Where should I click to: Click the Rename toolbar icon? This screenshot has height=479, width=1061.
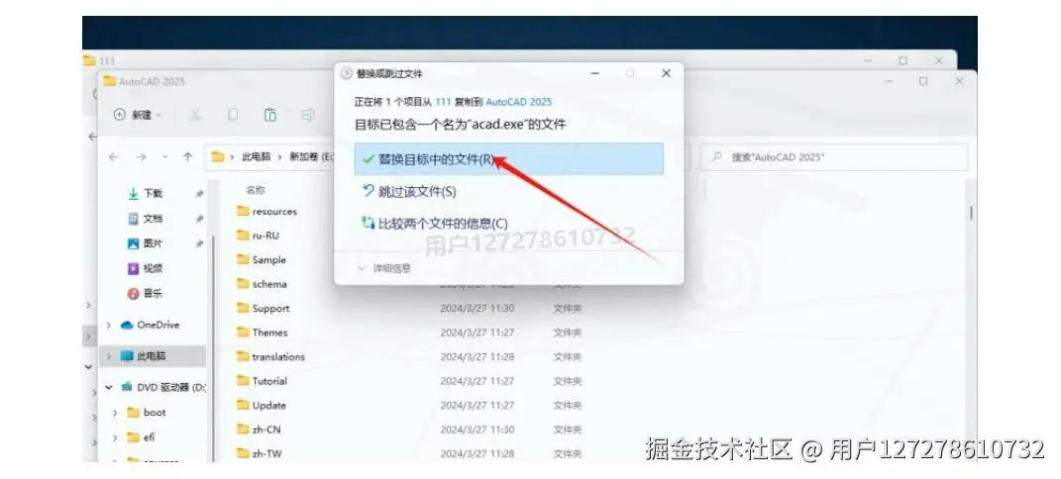[308, 115]
